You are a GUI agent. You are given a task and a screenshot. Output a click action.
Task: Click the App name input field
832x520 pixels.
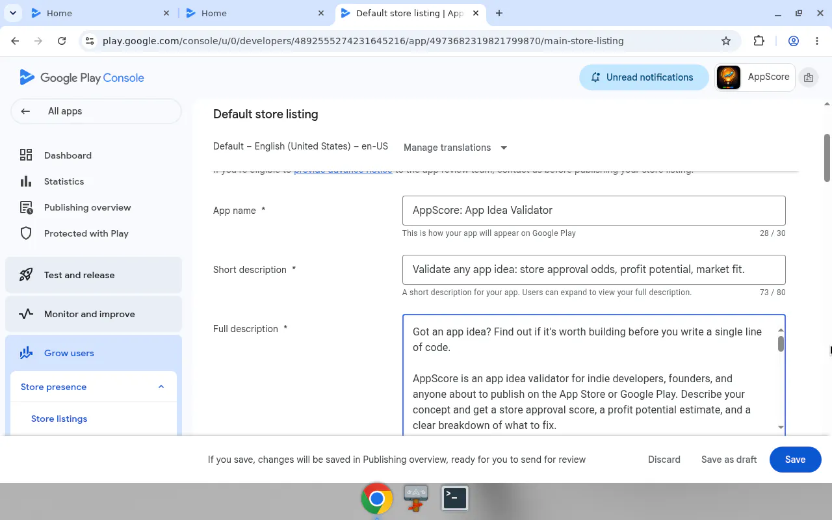coord(593,211)
